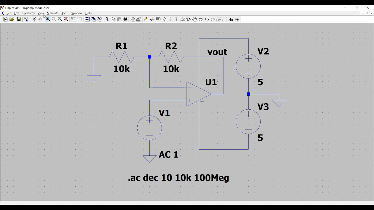Viewport: 374px width, 210px height.
Task: Click the V1 source label
Action: (164, 113)
